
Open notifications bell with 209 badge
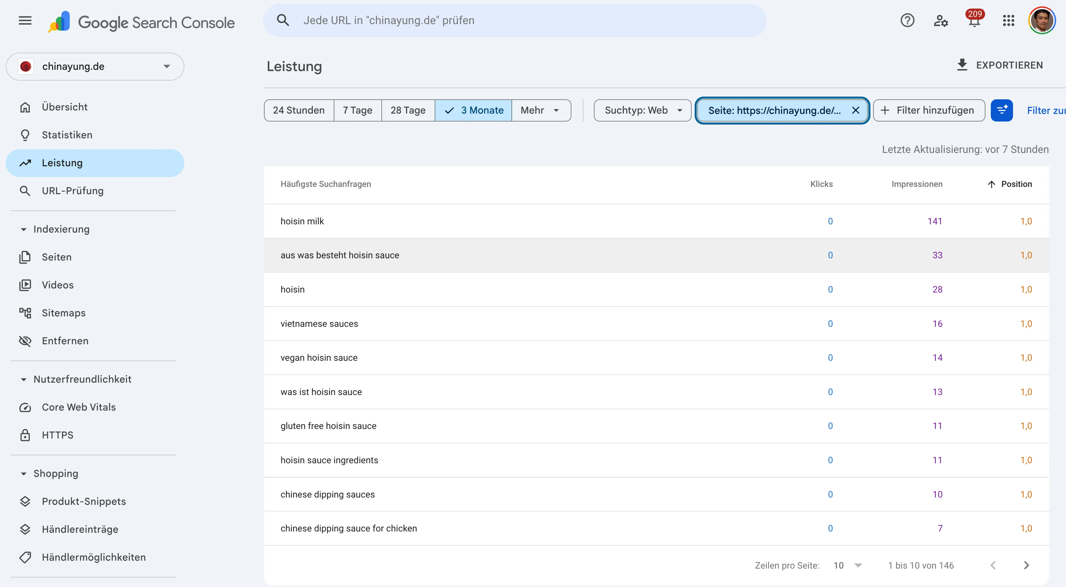975,19
